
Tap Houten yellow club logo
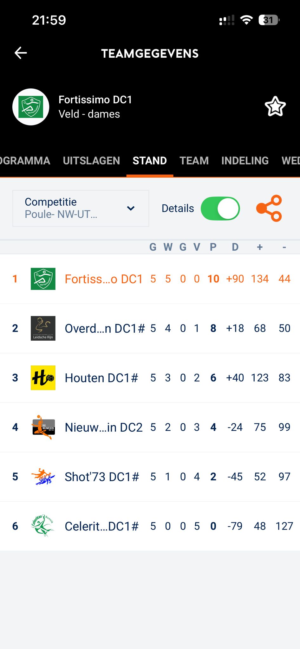tap(43, 378)
